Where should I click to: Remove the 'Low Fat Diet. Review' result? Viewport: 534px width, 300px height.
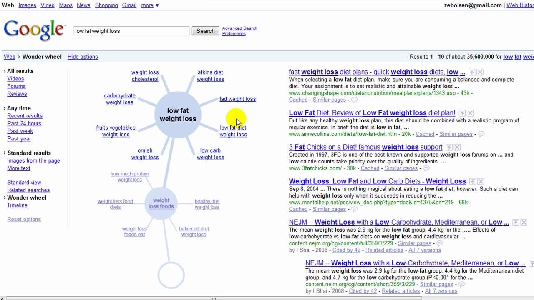point(470,113)
